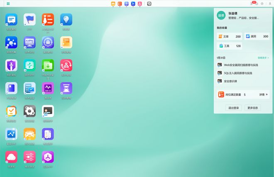Open the purple bookmarked-book desktop app
The width and height of the screenshot is (274, 177).
pyautogui.click(x=11, y=88)
